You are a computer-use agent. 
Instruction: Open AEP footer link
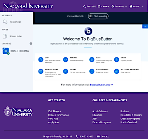[x=94, y=119]
